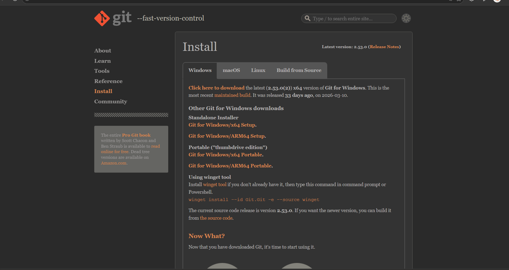The height and width of the screenshot is (270, 509).
Task: Open the Community sidebar link
Action: tap(111, 101)
